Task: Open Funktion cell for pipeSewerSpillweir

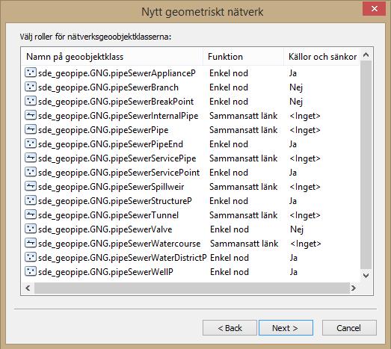Action: [244, 187]
